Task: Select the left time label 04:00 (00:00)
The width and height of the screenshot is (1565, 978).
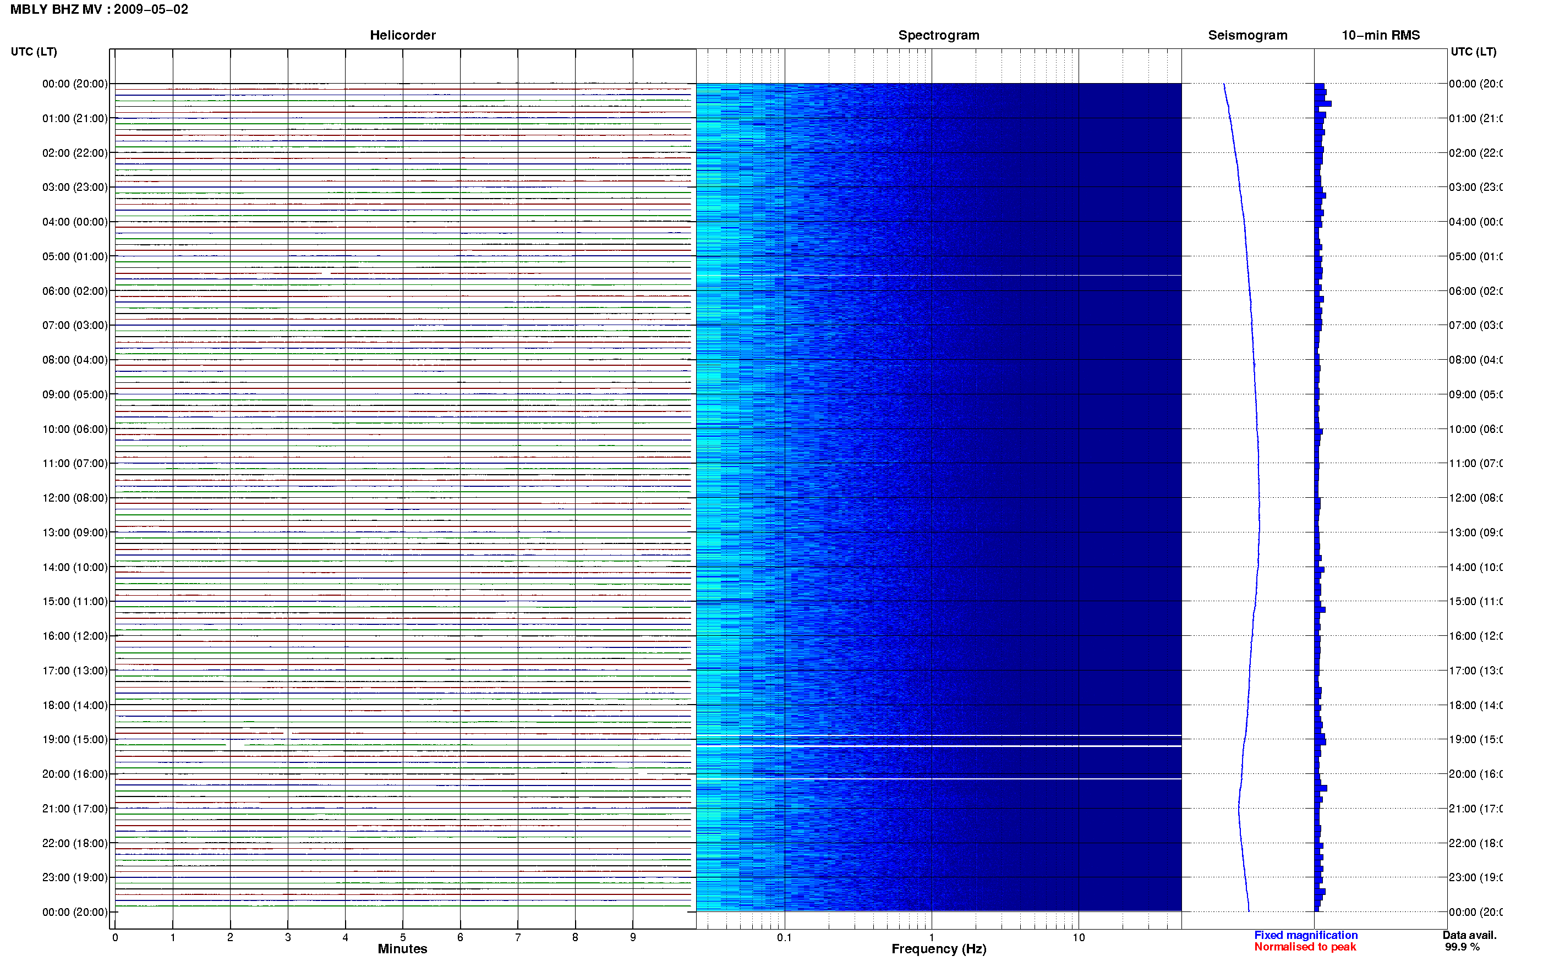Action: coord(75,222)
